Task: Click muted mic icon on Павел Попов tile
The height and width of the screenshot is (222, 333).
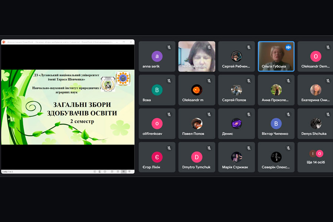Action: [209, 114]
